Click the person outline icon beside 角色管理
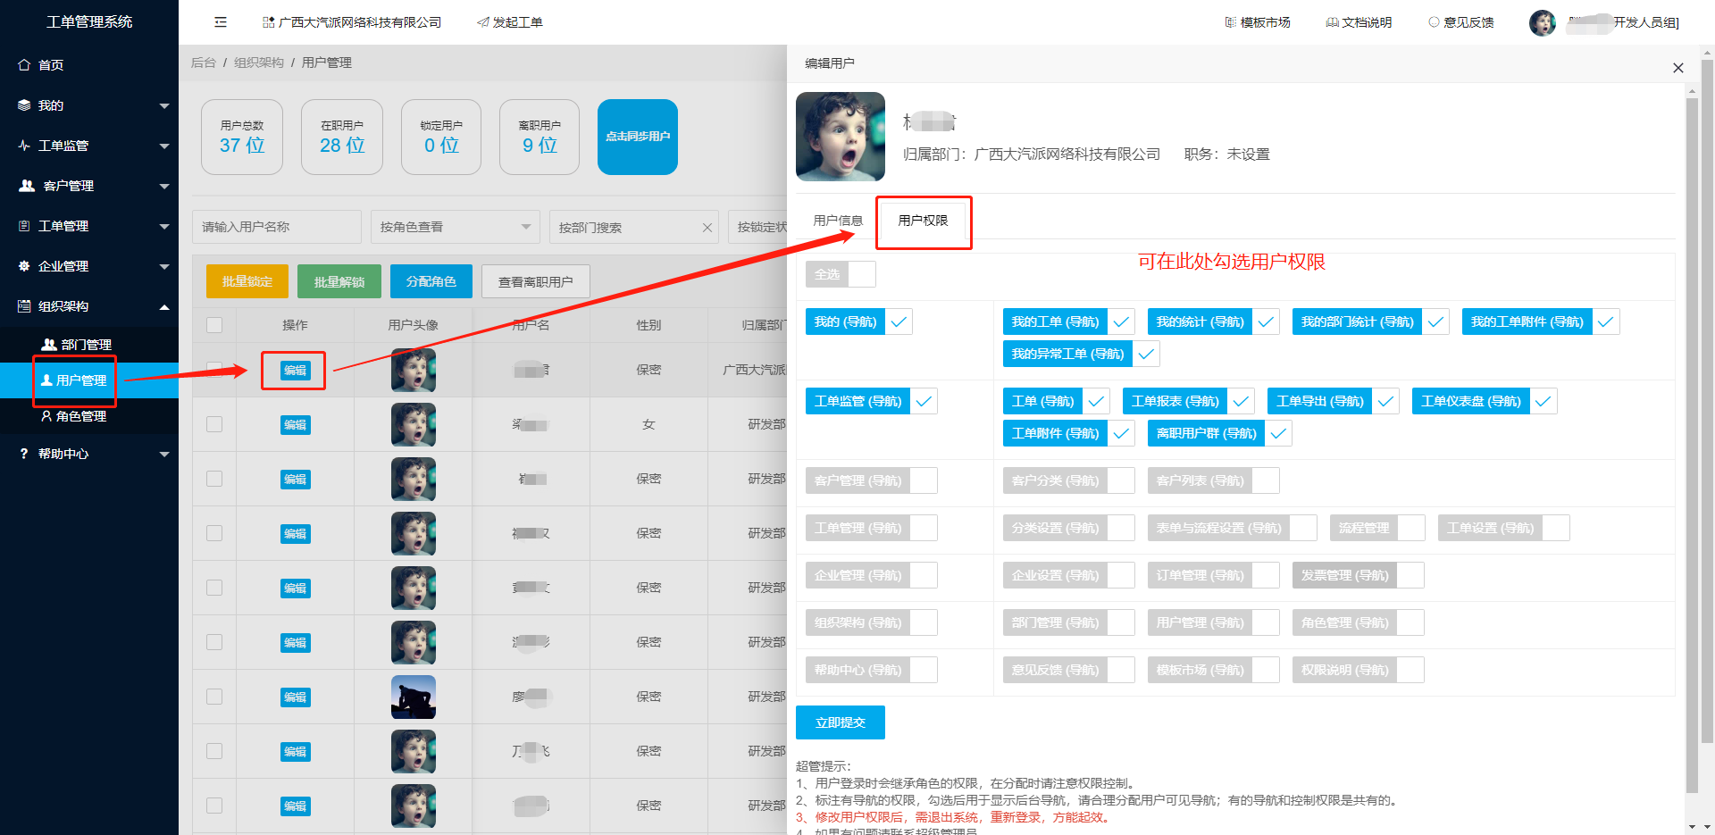 [46, 416]
